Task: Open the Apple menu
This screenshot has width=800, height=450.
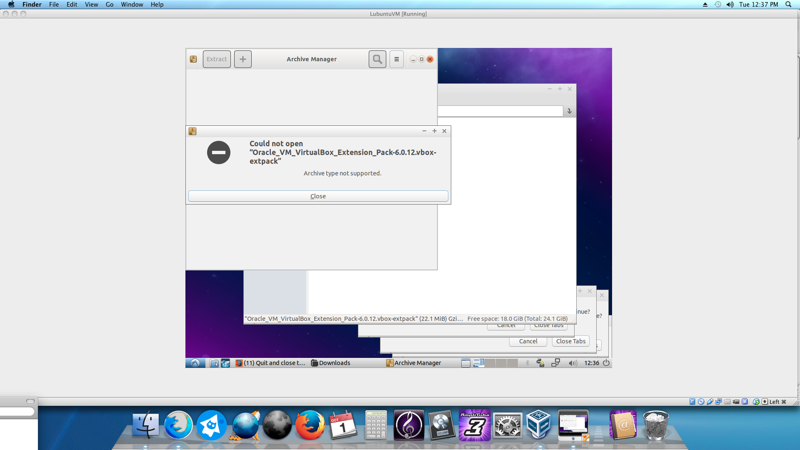Action: [11, 5]
